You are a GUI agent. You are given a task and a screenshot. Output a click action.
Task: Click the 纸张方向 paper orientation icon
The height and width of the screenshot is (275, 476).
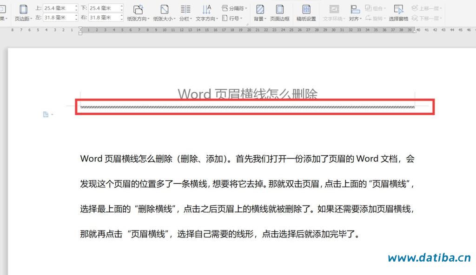[x=138, y=10]
